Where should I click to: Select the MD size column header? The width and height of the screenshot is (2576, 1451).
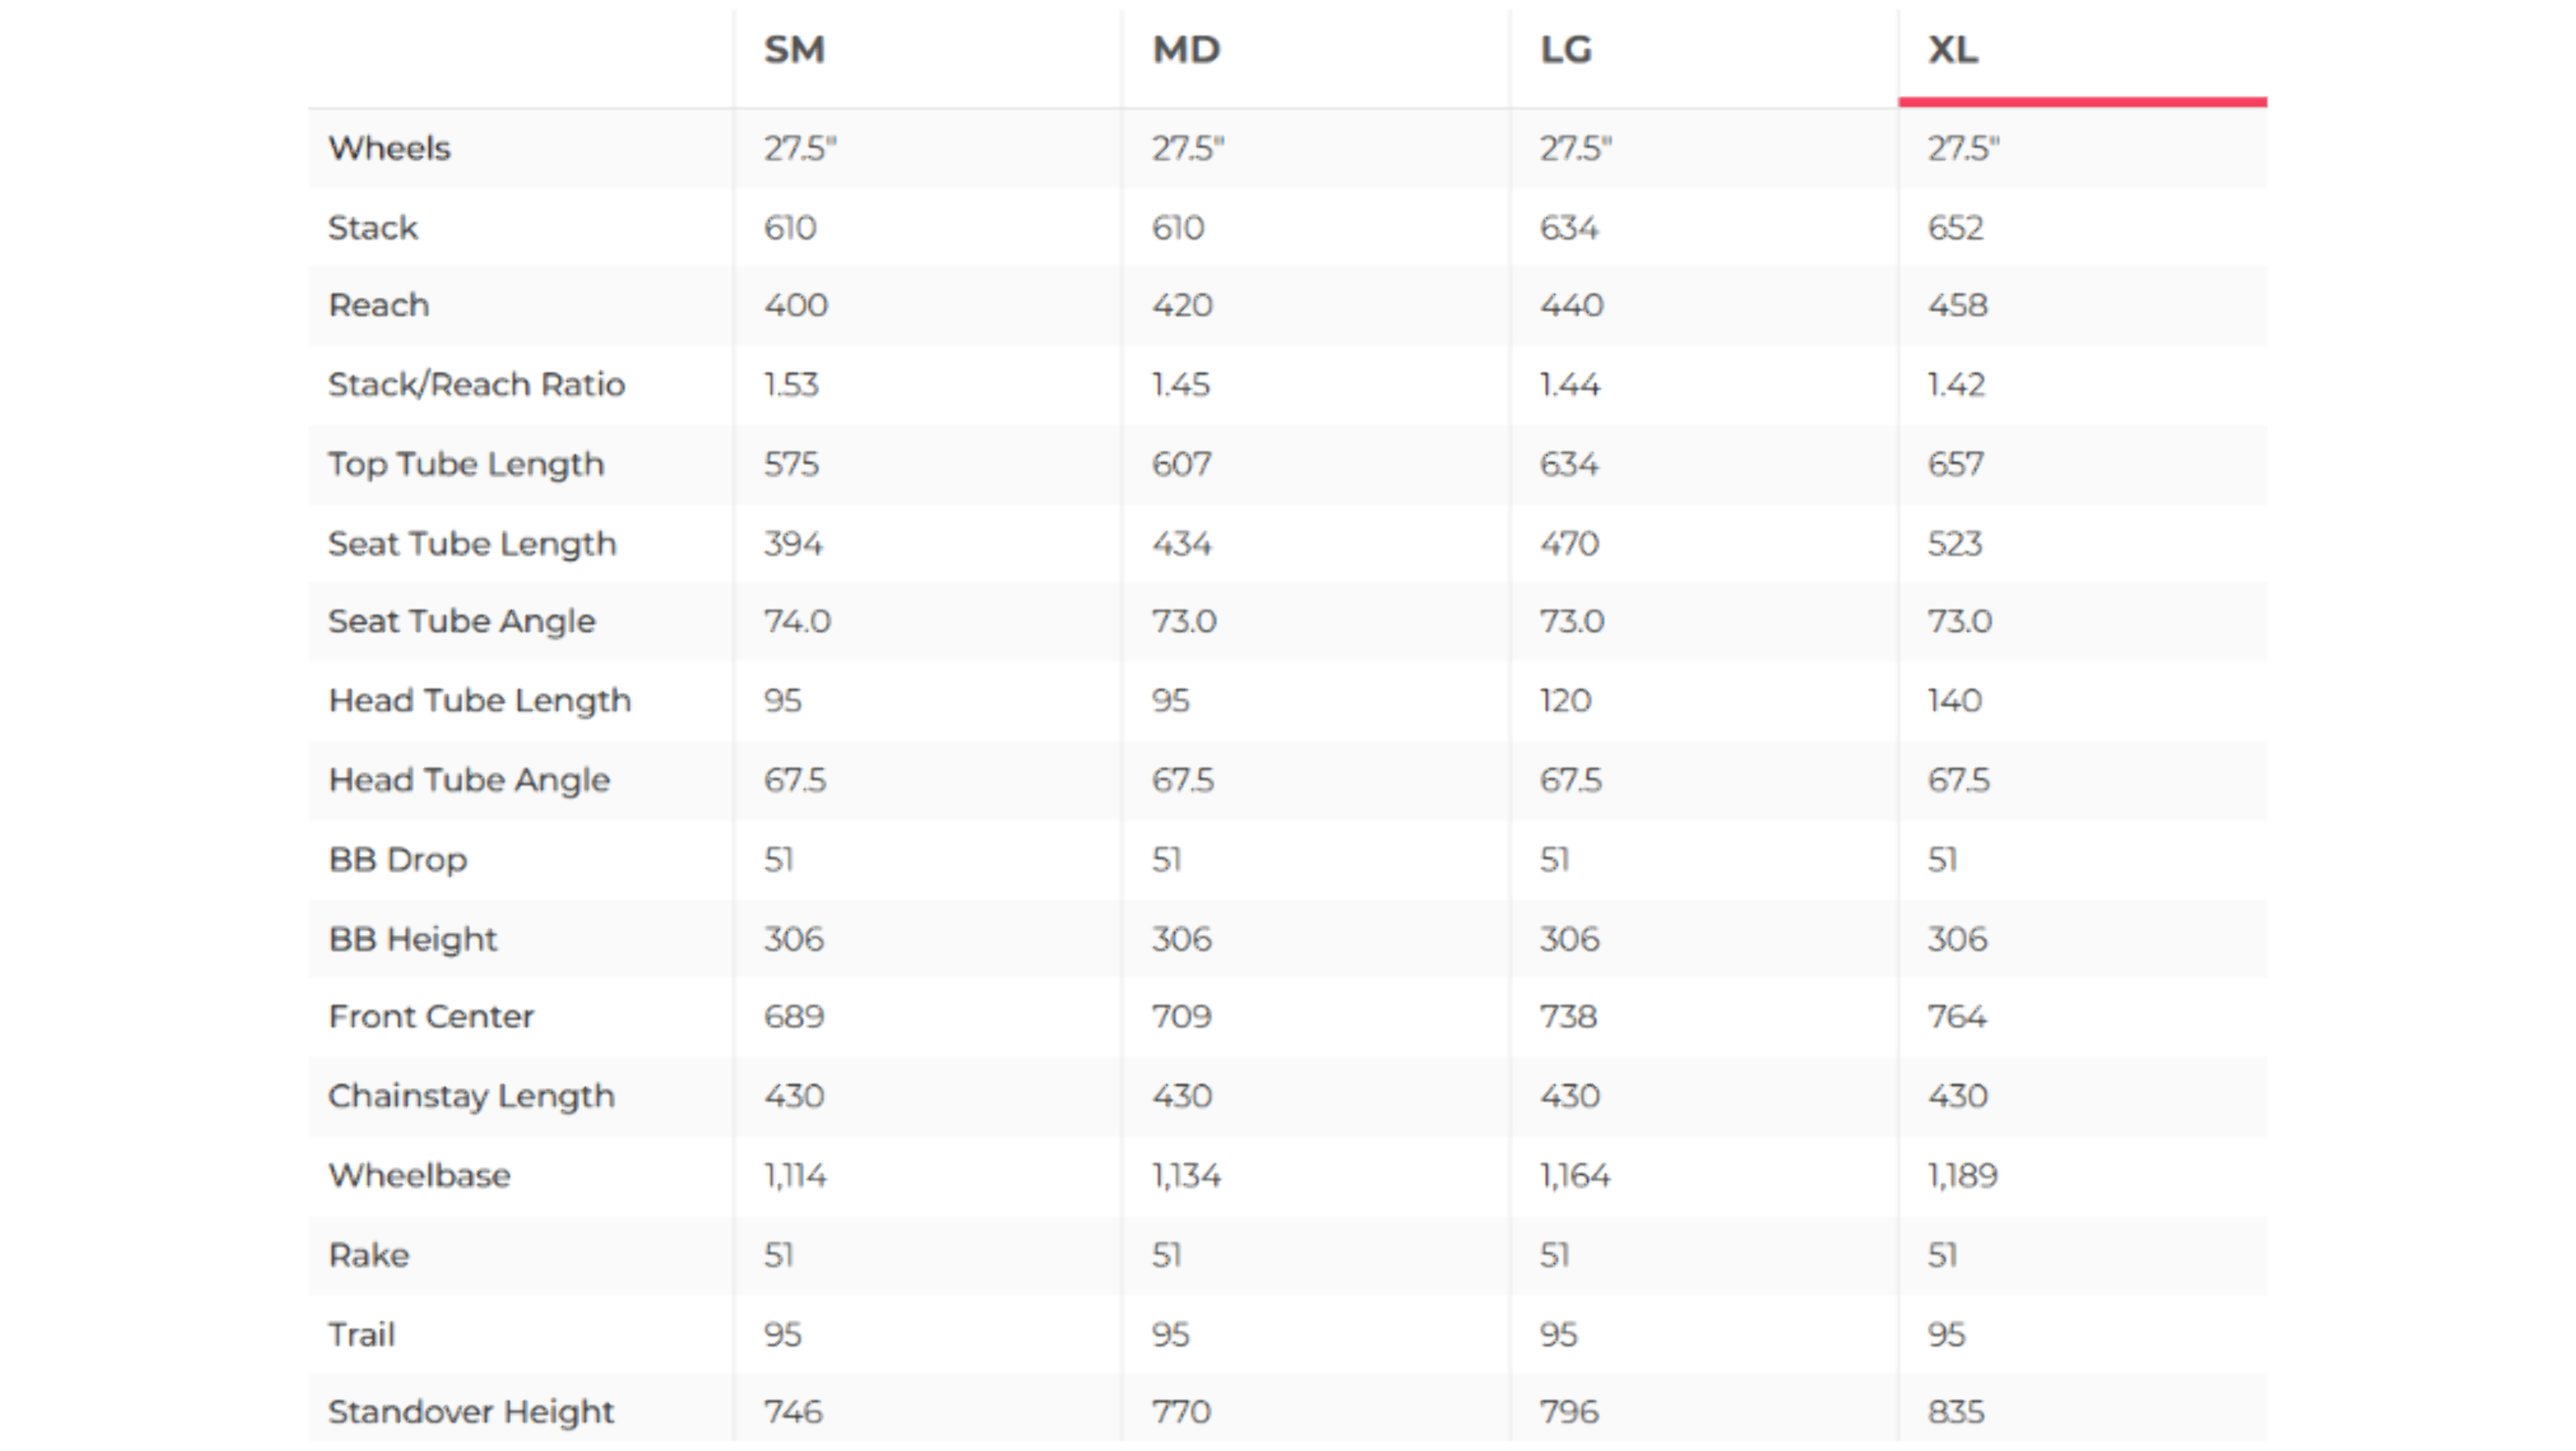(x=1186, y=49)
